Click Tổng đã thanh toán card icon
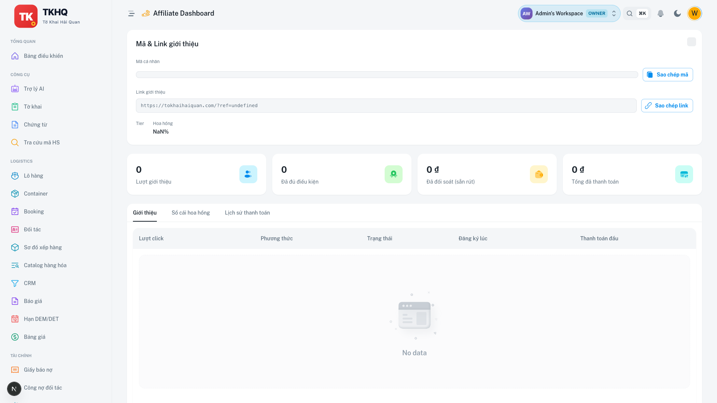The width and height of the screenshot is (717, 403). click(684, 174)
